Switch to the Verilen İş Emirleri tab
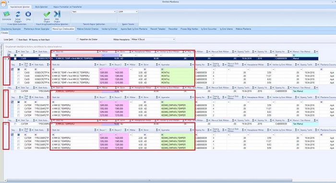Screen dimensions: 336x183 pos(109,29)
